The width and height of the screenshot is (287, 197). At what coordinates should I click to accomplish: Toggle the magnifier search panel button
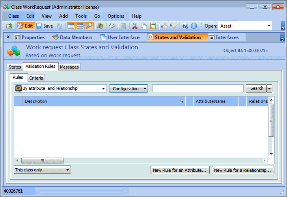click(89, 26)
